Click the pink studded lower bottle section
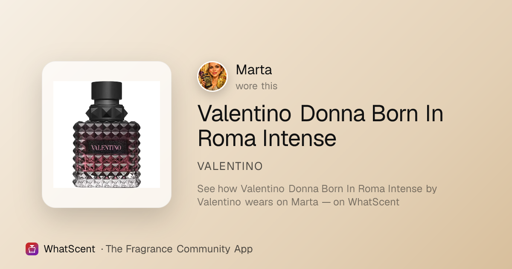The width and height of the screenshot is (512, 269). click(x=107, y=164)
